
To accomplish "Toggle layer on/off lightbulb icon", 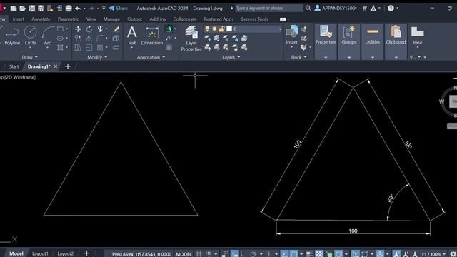I will (207, 29).
